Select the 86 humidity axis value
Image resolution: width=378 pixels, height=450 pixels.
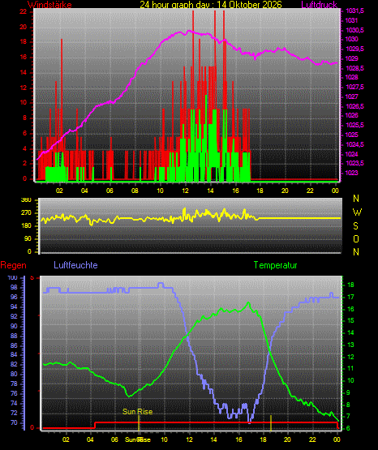[14, 345]
